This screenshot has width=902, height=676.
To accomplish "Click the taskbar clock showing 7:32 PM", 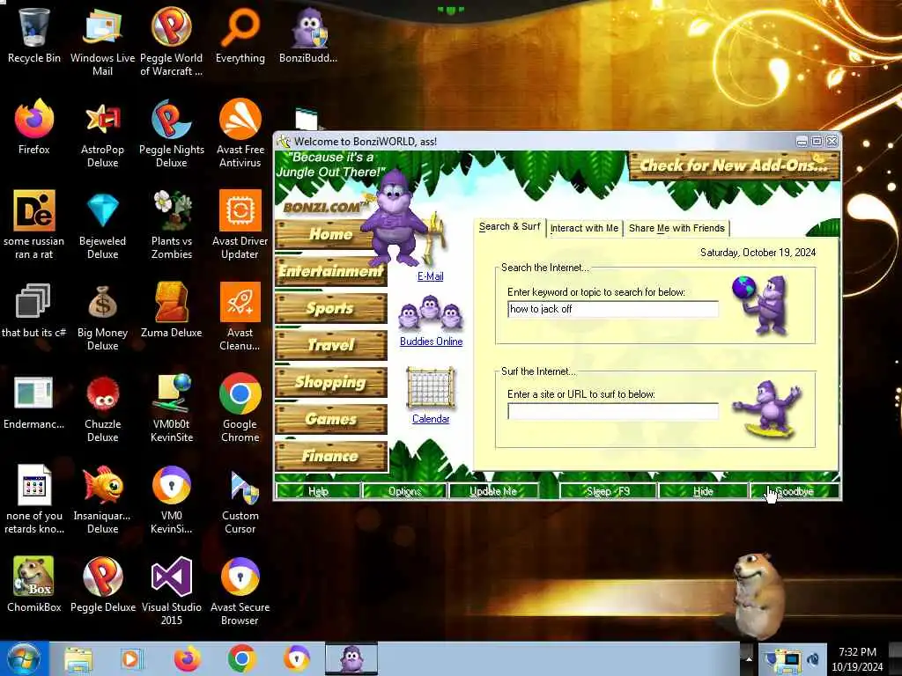I will [x=857, y=659].
